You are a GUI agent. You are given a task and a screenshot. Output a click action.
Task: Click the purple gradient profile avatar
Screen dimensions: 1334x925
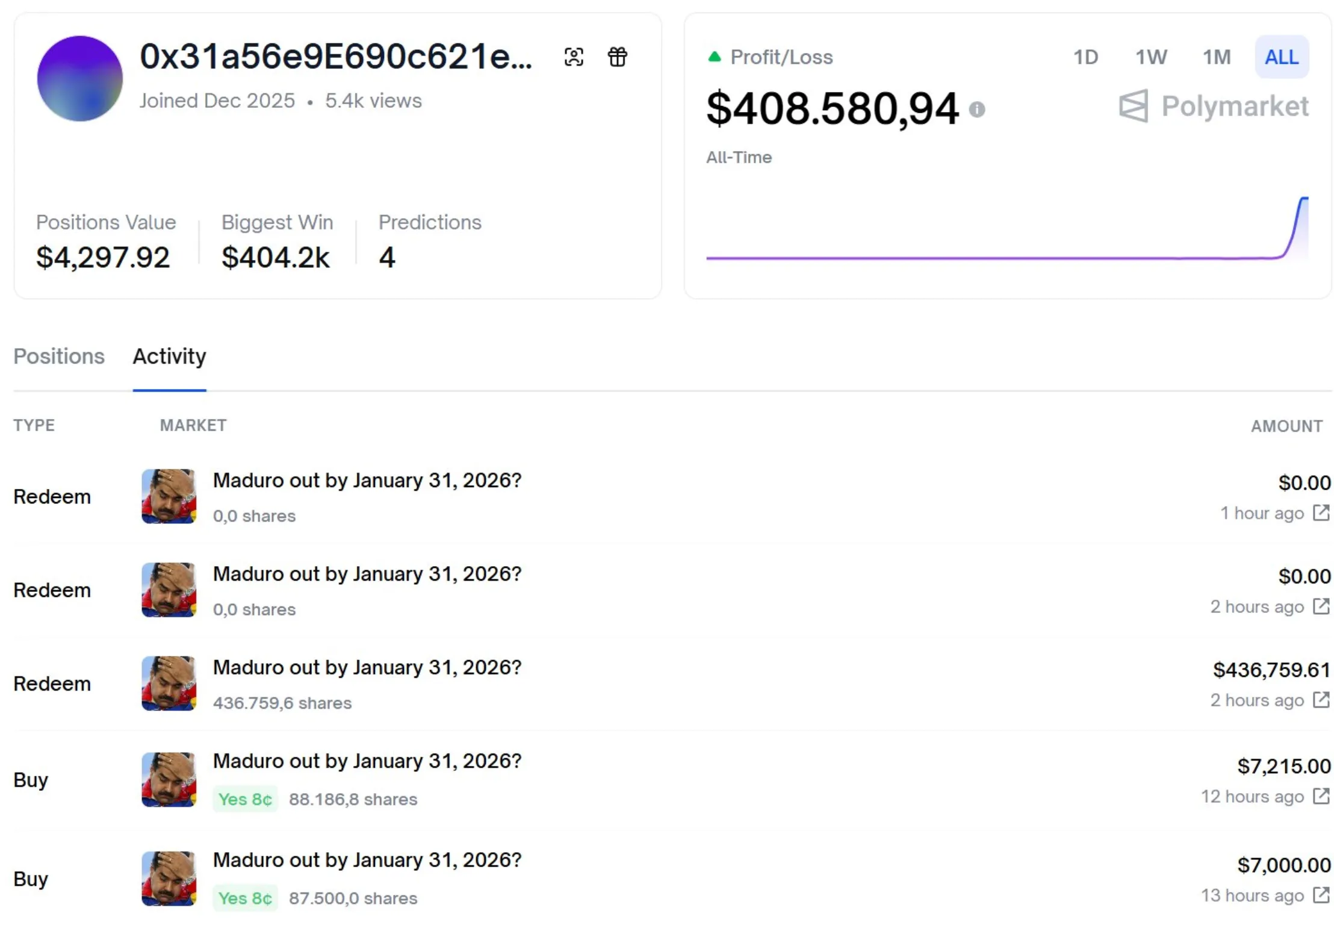(79, 78)
